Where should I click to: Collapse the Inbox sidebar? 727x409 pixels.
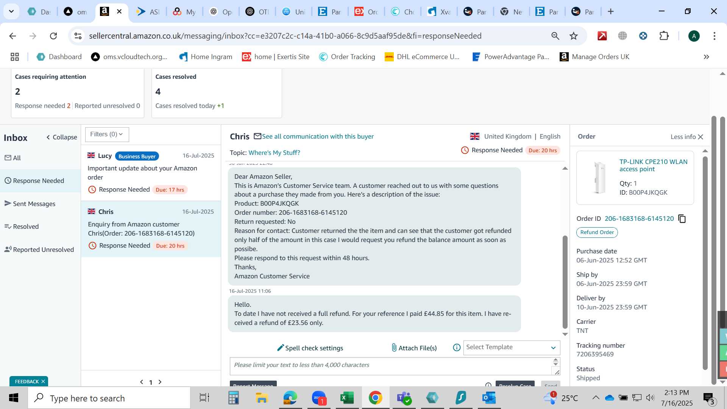(x=61, y=137)
